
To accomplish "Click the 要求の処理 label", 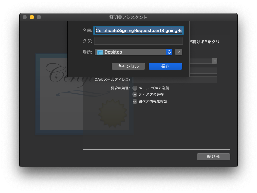I will [x=120, y=88].
